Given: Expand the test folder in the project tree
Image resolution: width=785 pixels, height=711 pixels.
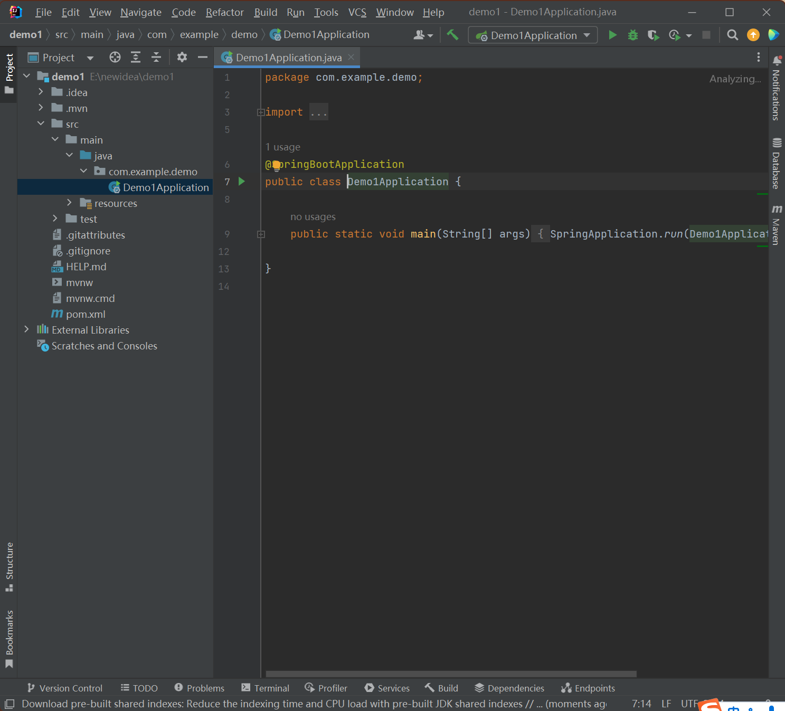Looking at the screenshot, I should coord(55,219).
